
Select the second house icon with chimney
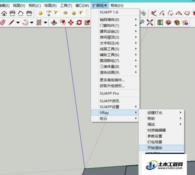(x=12, y=13)
